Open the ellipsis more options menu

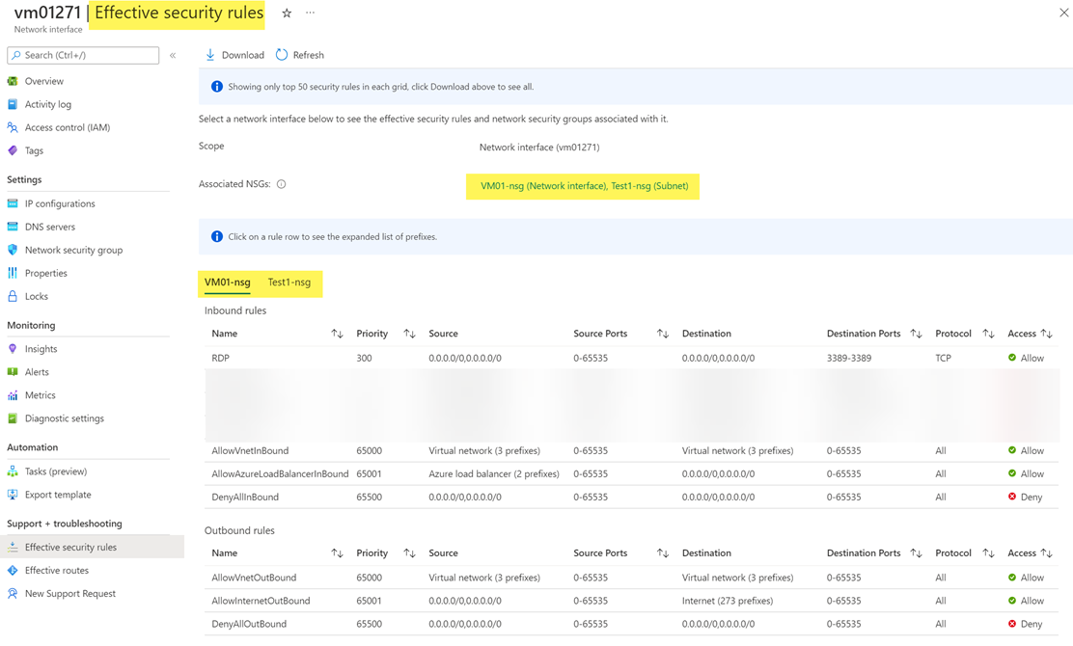(x=310, y=13)
